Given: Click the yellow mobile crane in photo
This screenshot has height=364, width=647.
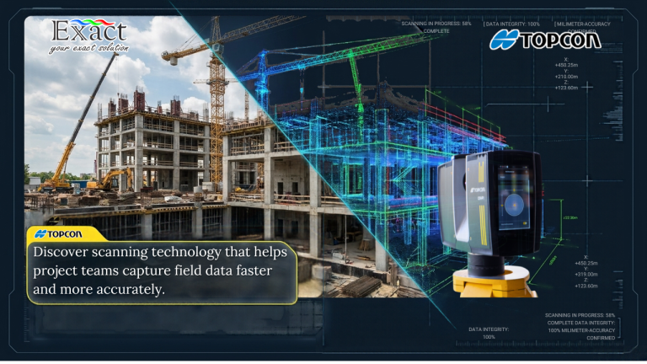Looking at the screenshot, I should click(77, 124).
